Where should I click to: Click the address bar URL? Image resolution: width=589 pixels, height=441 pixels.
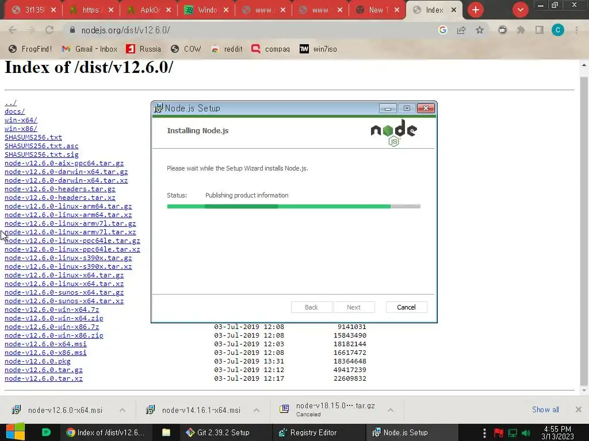125,30
